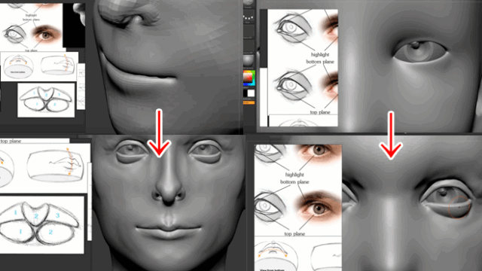Select the black secondary color swatch
This screenshot has width=482, height=271.
point(245,93)
